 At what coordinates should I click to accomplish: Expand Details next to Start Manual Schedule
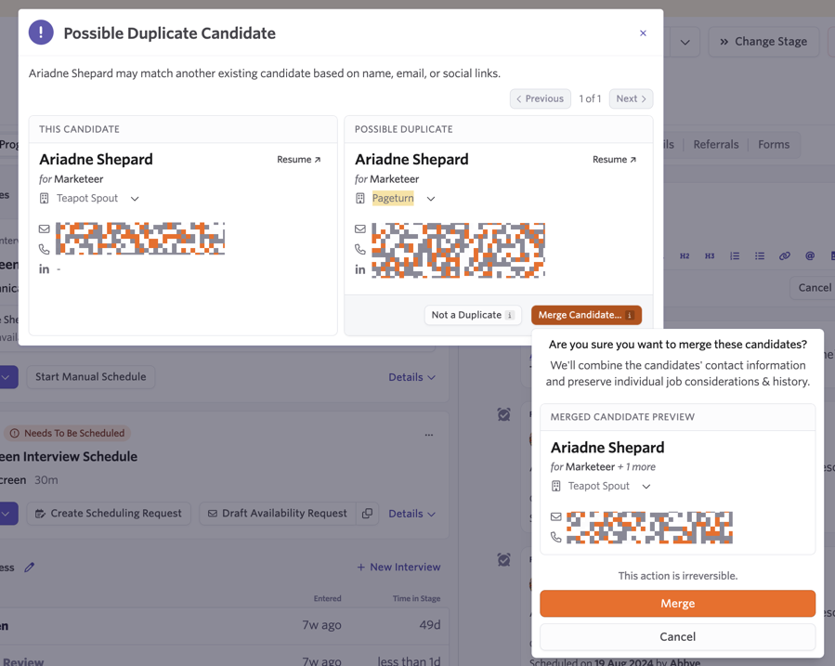[411, 377]
